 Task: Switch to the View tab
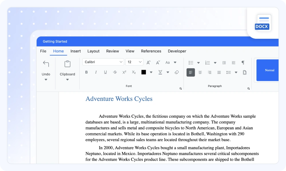click(x=130, y=51)
